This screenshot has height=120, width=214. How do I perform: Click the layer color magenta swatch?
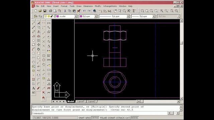[58, 16]
